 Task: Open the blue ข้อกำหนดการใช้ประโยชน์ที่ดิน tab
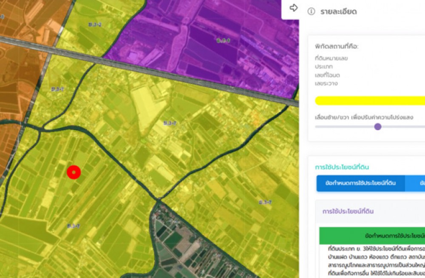(x=360, y=183)
